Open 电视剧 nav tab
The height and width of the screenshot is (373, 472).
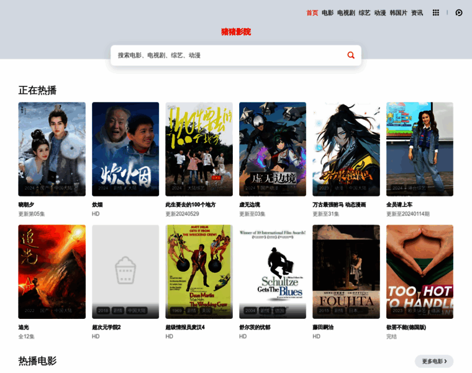(346, 12)
